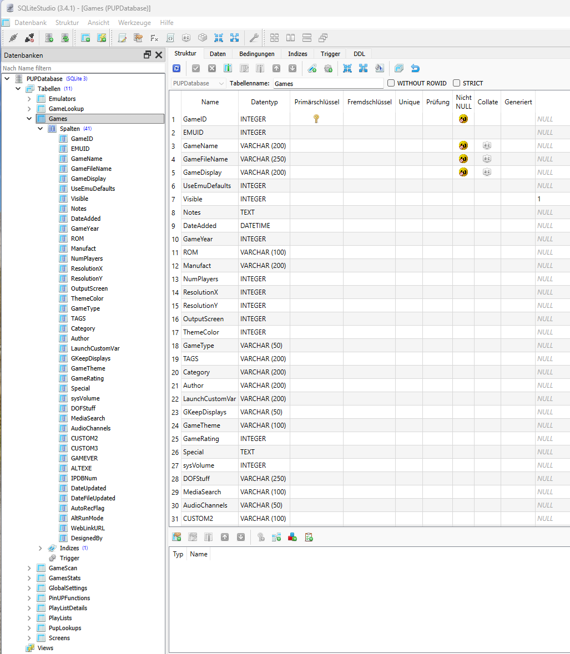
Task: Select the Views node in the tree
Action: click(46, 648)
